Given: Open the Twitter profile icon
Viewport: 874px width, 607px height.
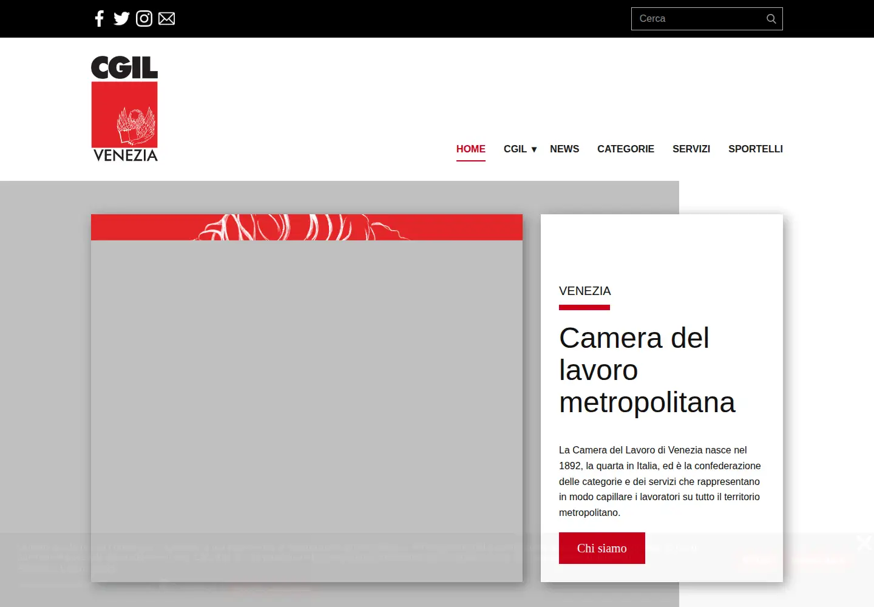Looking at the screenshot, I should [121, 19].
